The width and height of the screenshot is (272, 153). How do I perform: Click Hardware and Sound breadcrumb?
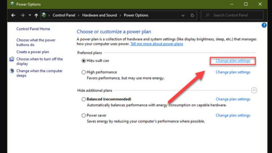click(x=99, y=15)
